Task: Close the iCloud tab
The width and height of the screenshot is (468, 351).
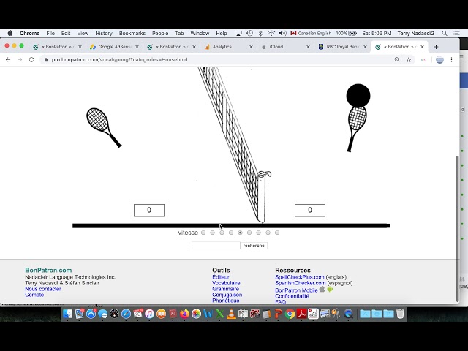Action: pos(308,47)
